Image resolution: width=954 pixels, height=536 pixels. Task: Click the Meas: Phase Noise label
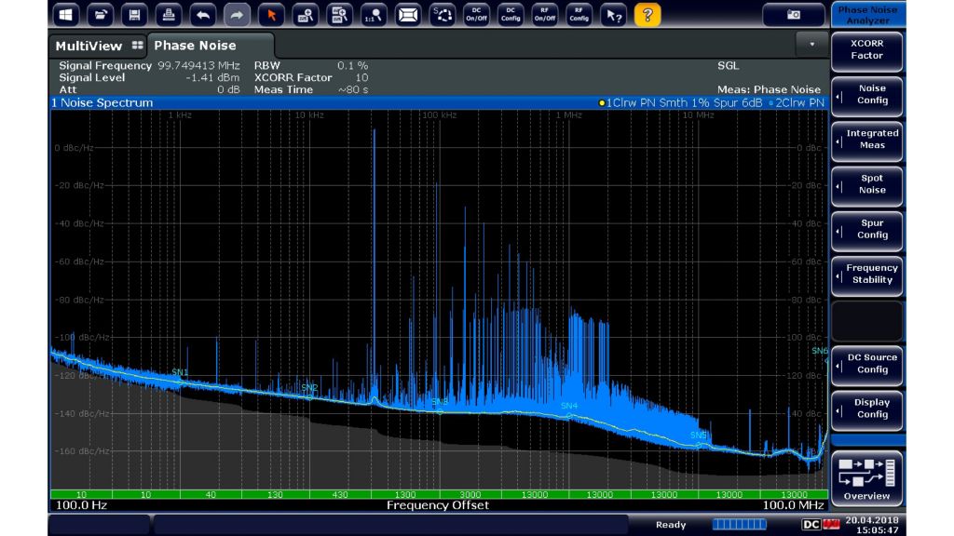tap(769, 90)
